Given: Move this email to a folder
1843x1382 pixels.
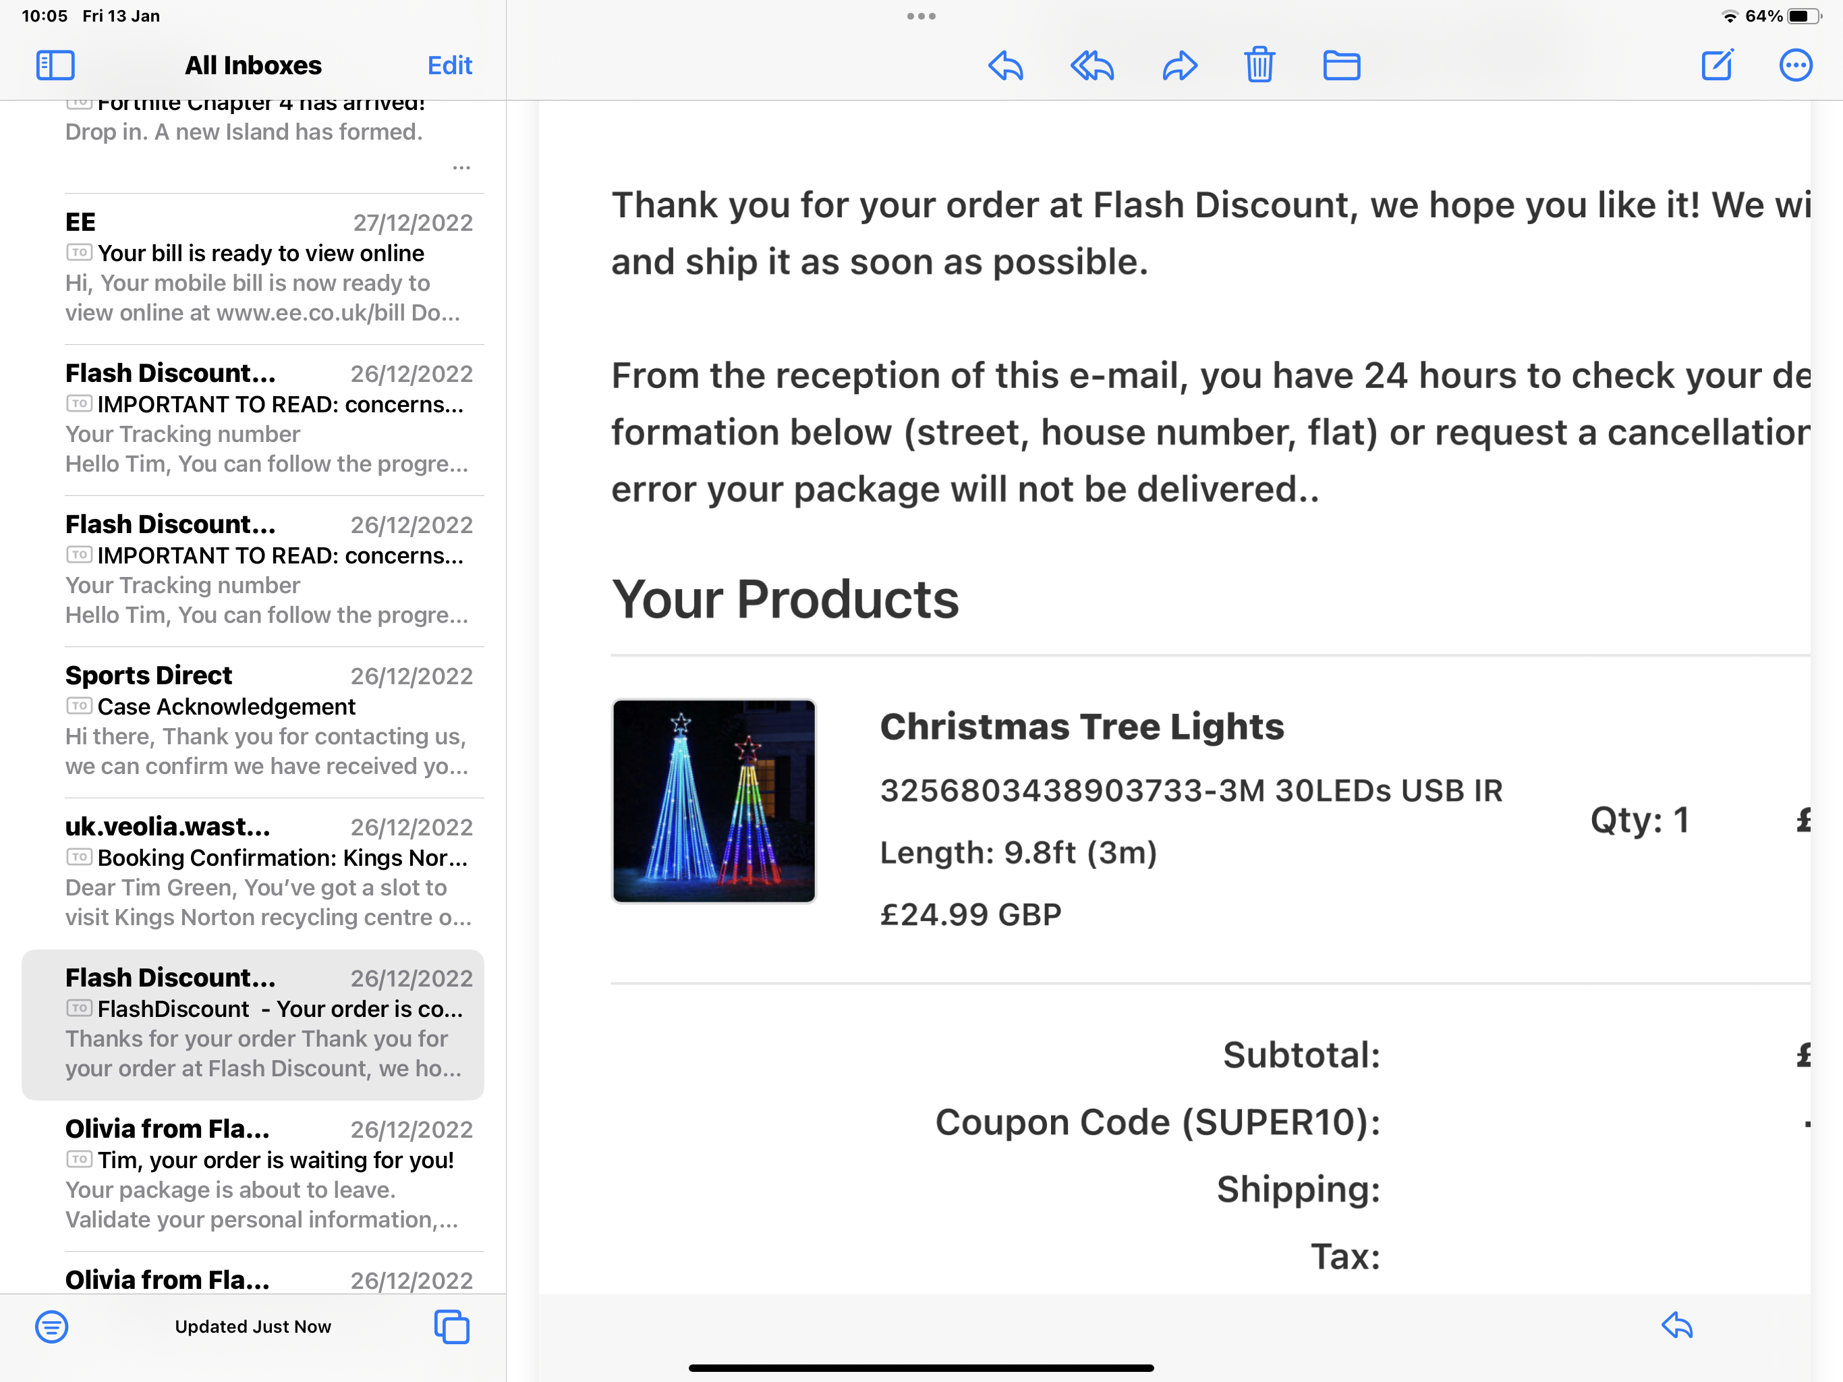Looking at the screenshot, I should click(1341, 65).
